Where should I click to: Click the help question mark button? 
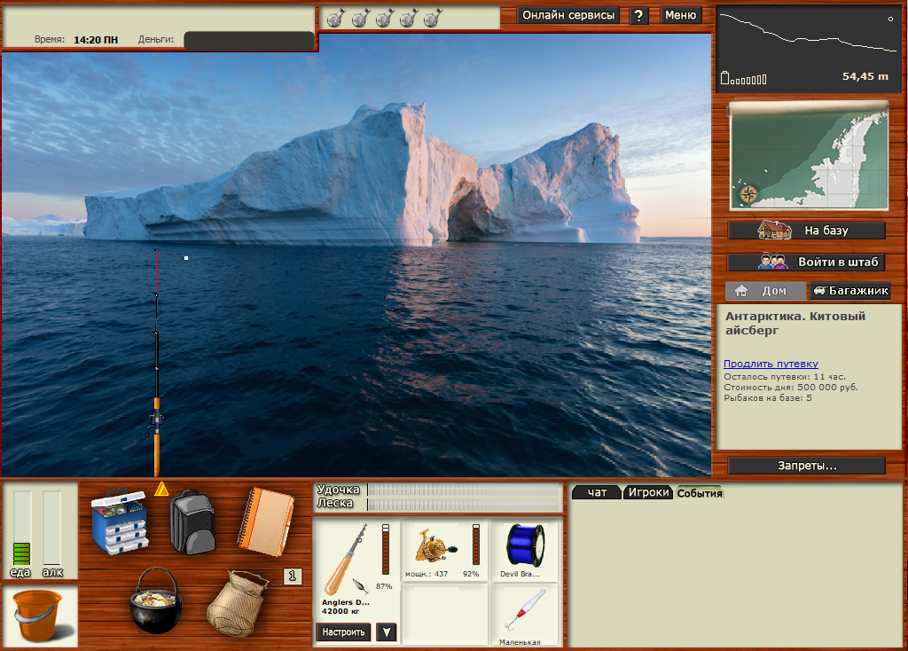(x=639, y=15)
